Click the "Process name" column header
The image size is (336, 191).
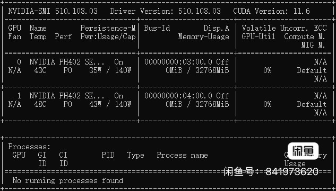(x=183, y=155)
